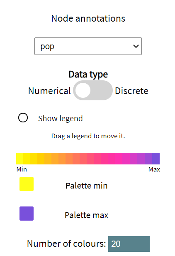
Task: Toggle the Data type switch
Action: [x=93, y=90]
